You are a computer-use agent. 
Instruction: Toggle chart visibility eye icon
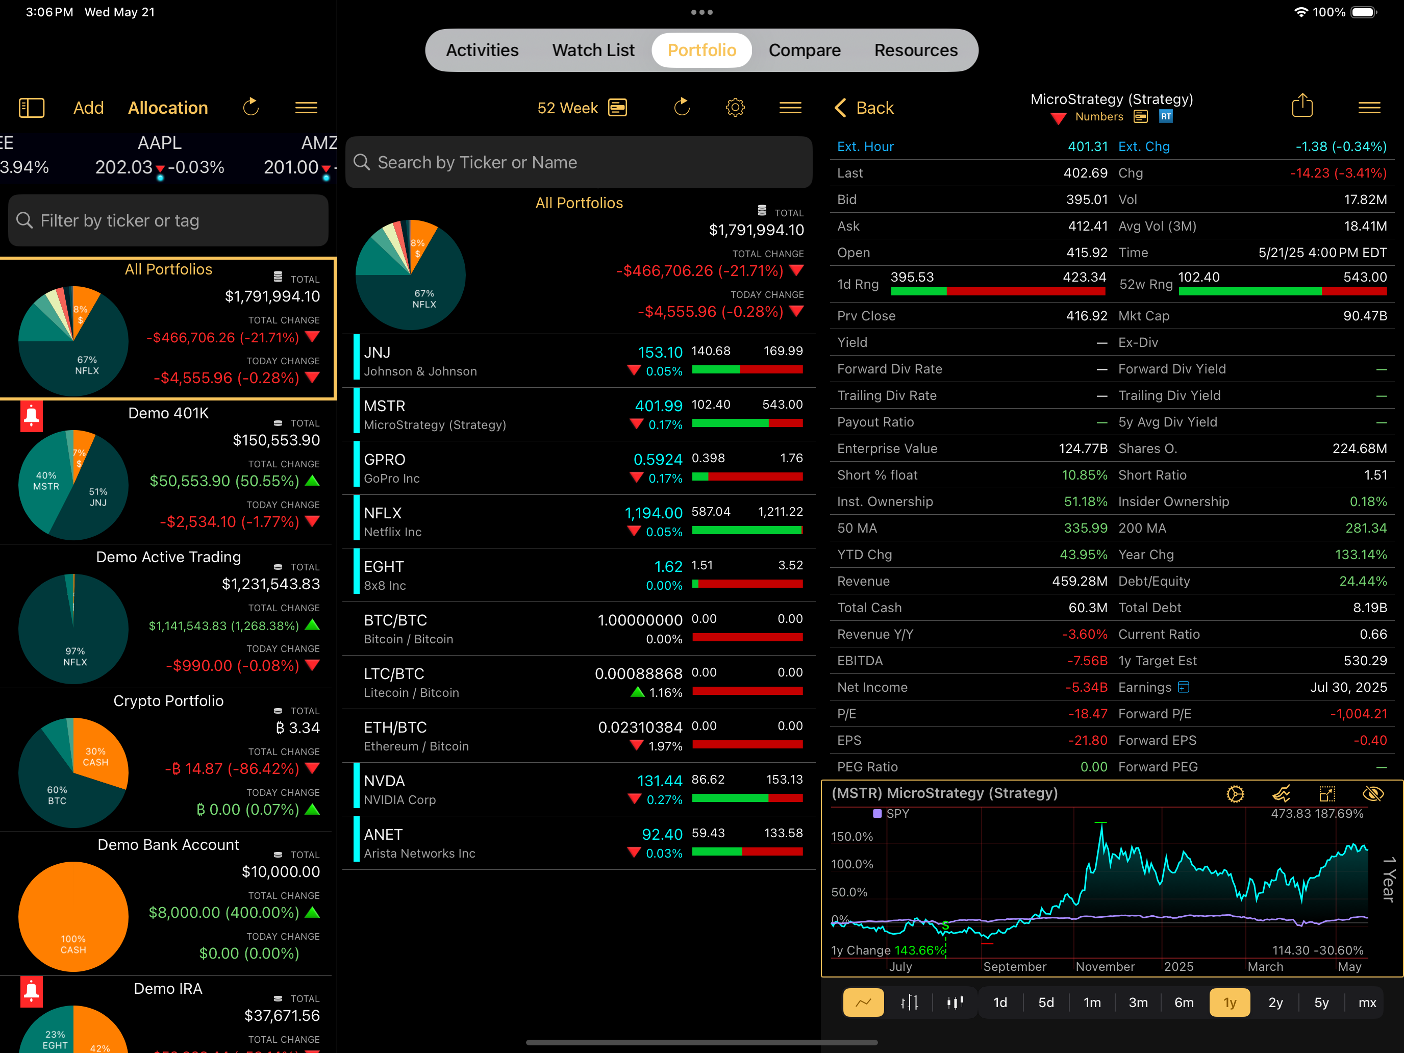point(1373,794)
